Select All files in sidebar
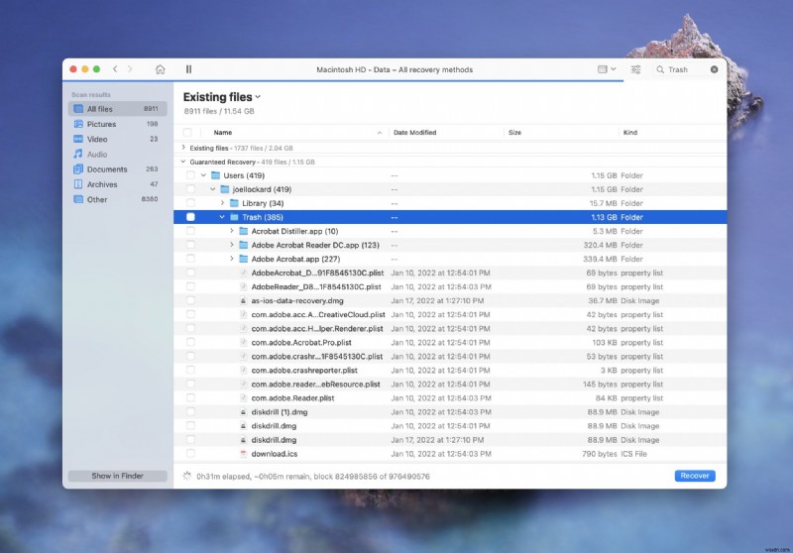793x553 pixels. point(117,109)
